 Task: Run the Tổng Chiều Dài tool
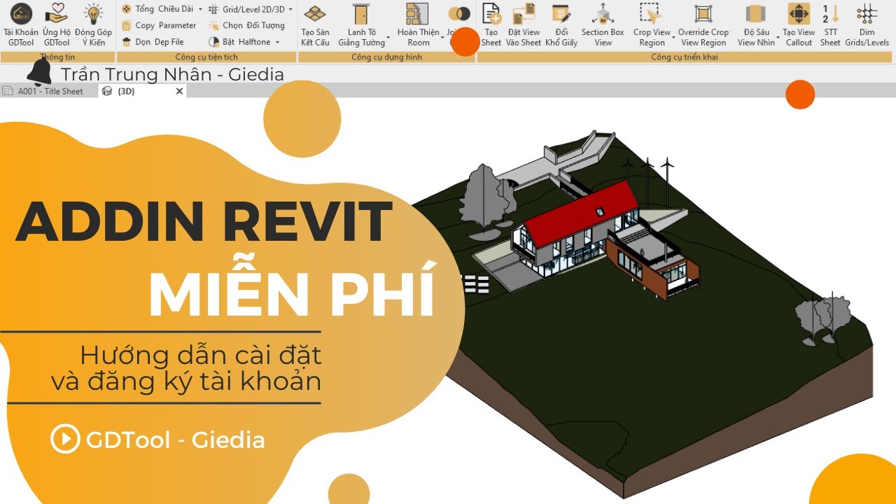point(157,9)
